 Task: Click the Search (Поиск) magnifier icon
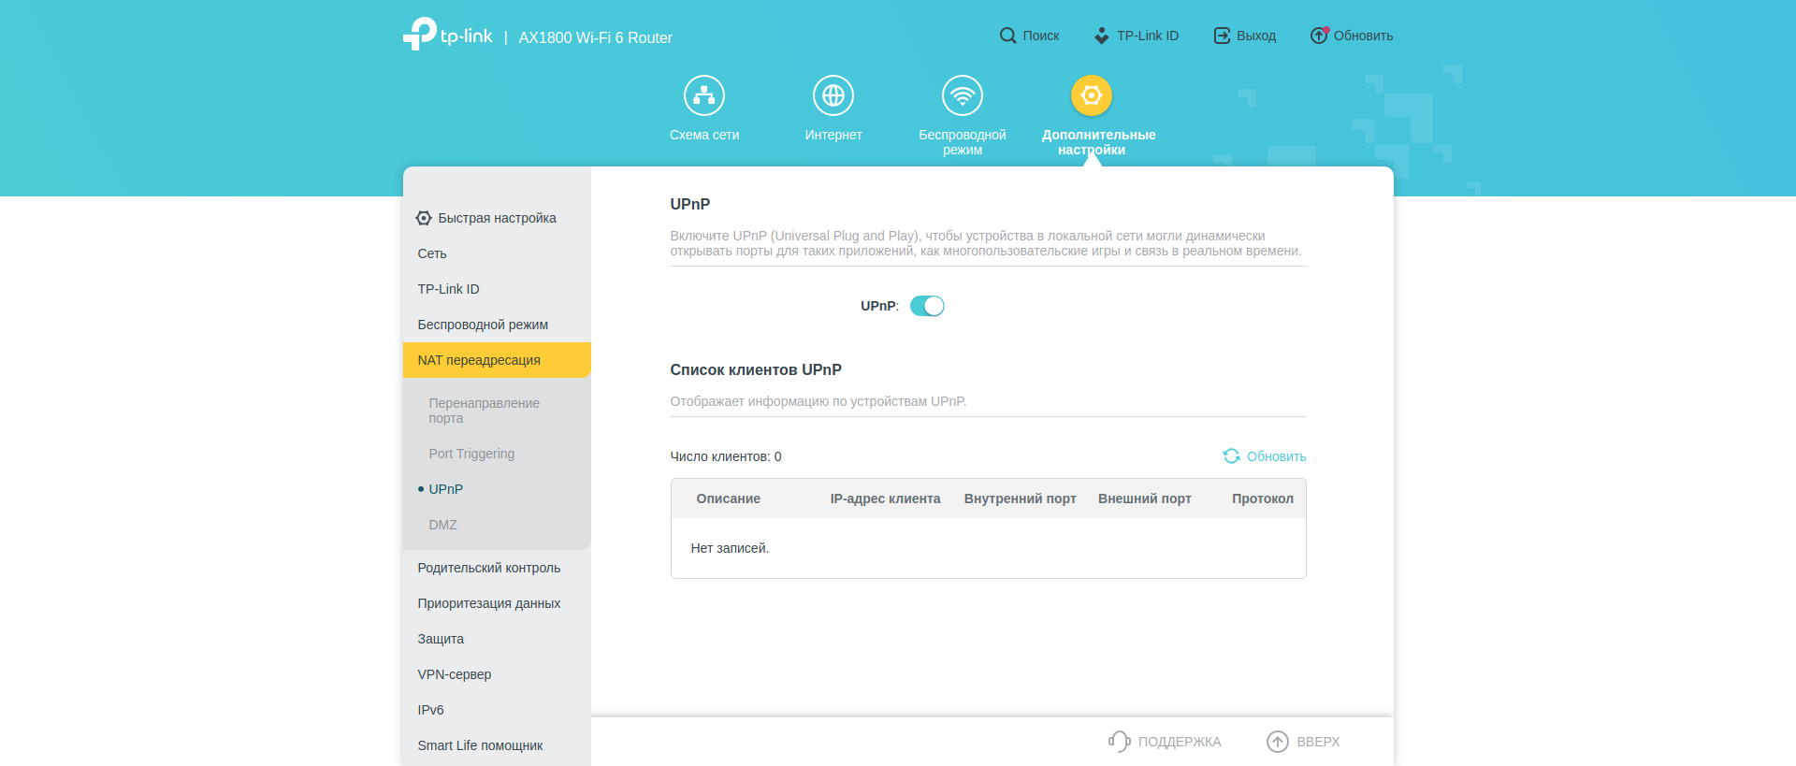[x=1007, y=36]
